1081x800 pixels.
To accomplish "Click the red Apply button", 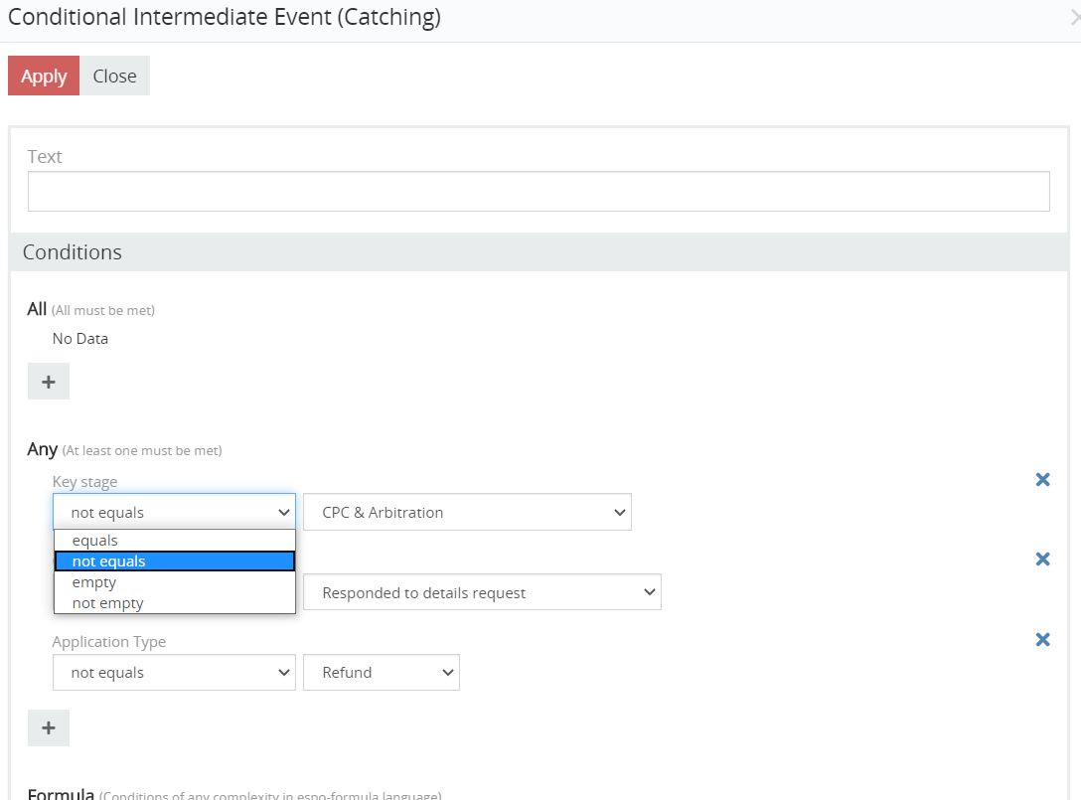I will tap(44, 77).
